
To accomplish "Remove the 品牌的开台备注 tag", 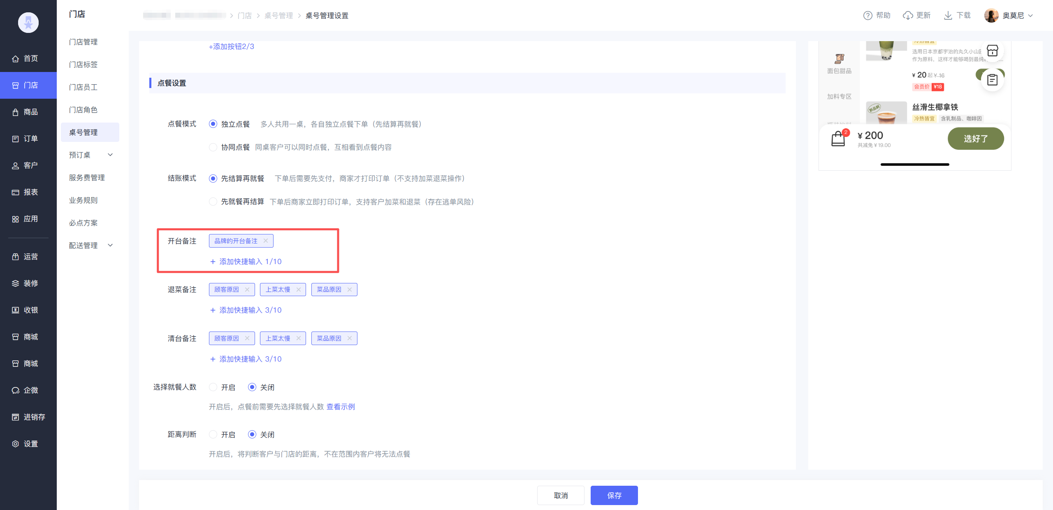I will click(266, 241).
